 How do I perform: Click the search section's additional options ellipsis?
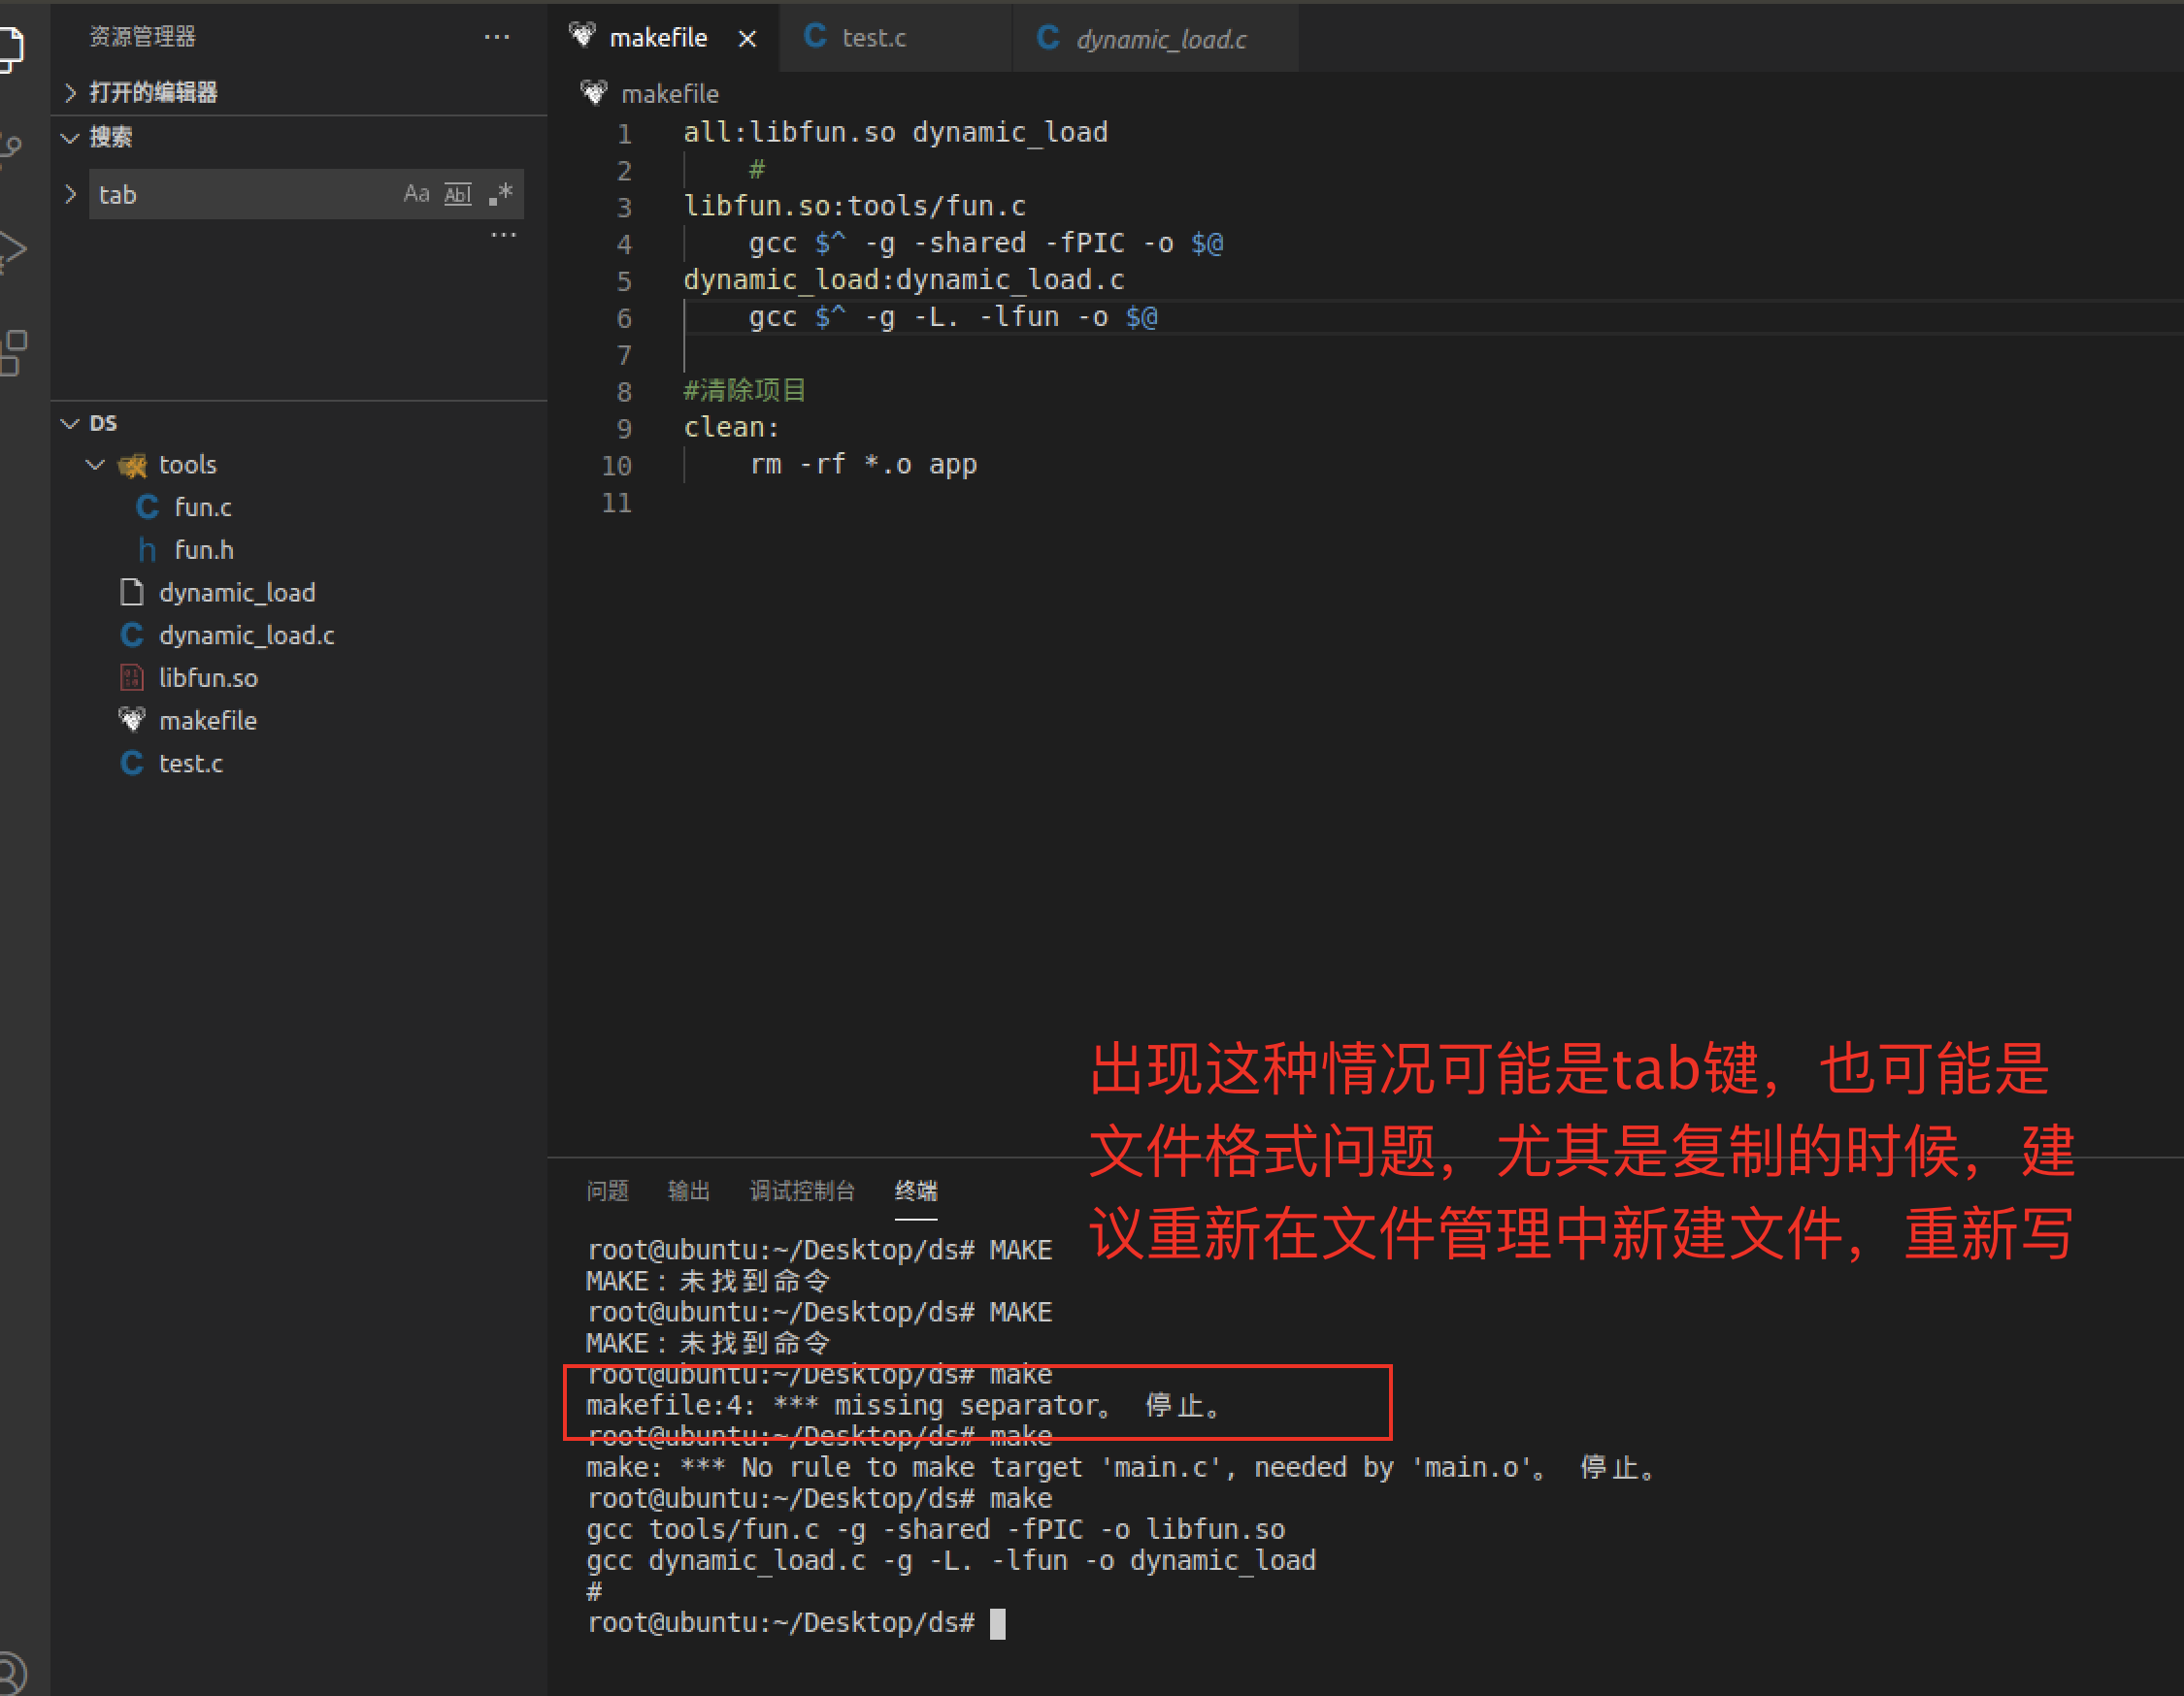(504, 235)
